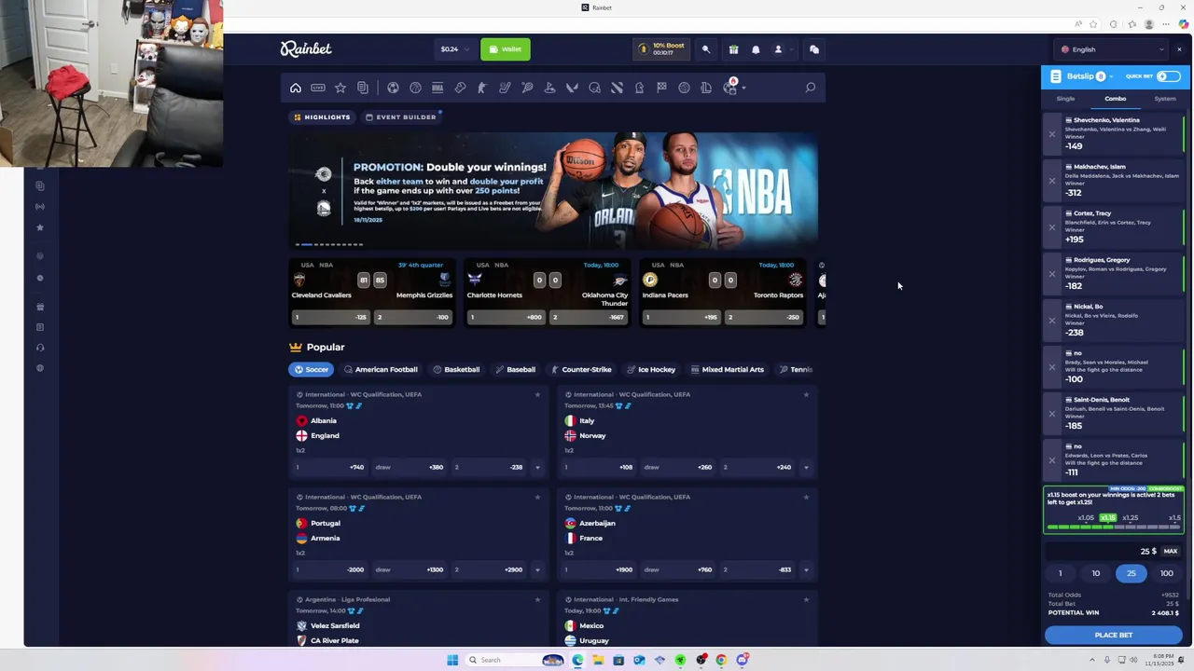Screen dimensions: 1194x671
Task: Open the rewards gift icon
Action: (x=733, y=49)
